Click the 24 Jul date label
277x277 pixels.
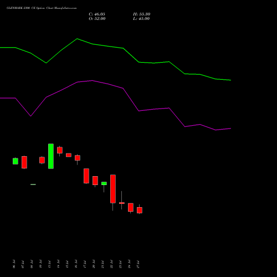(x=129, y=264)
